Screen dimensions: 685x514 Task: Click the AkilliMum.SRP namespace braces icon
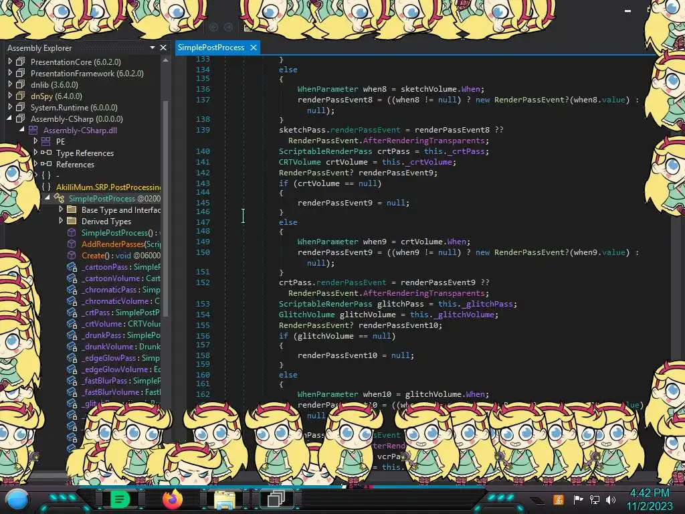[46, 187]
